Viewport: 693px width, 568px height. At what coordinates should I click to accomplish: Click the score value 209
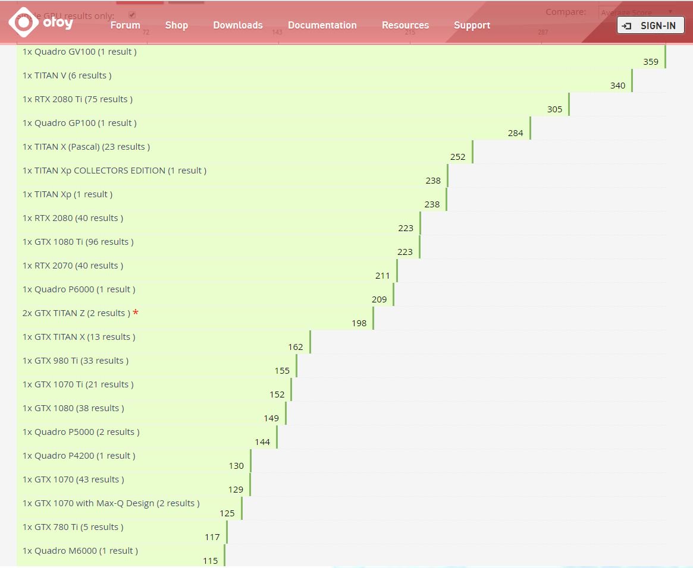(379, 299)
